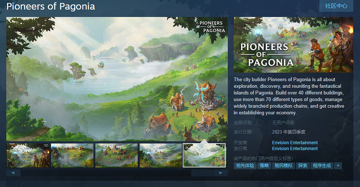Add a tag with the plus button

(338, 166)
